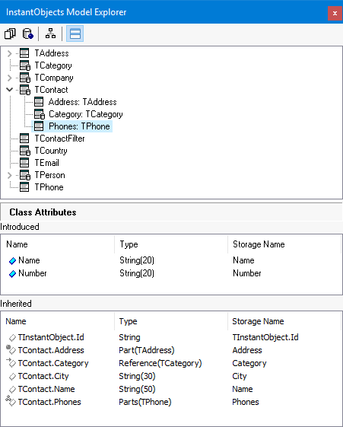
Task: Expand the TPerson tree node
Action: coord(10,175)
